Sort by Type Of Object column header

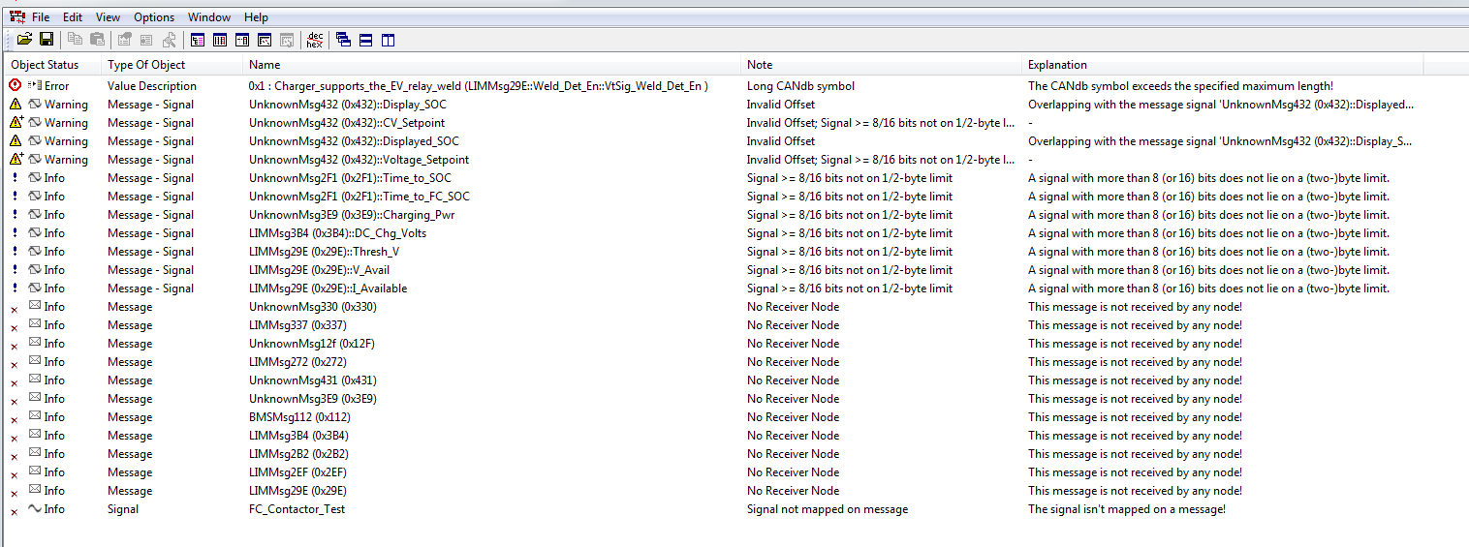pos(146,65)
